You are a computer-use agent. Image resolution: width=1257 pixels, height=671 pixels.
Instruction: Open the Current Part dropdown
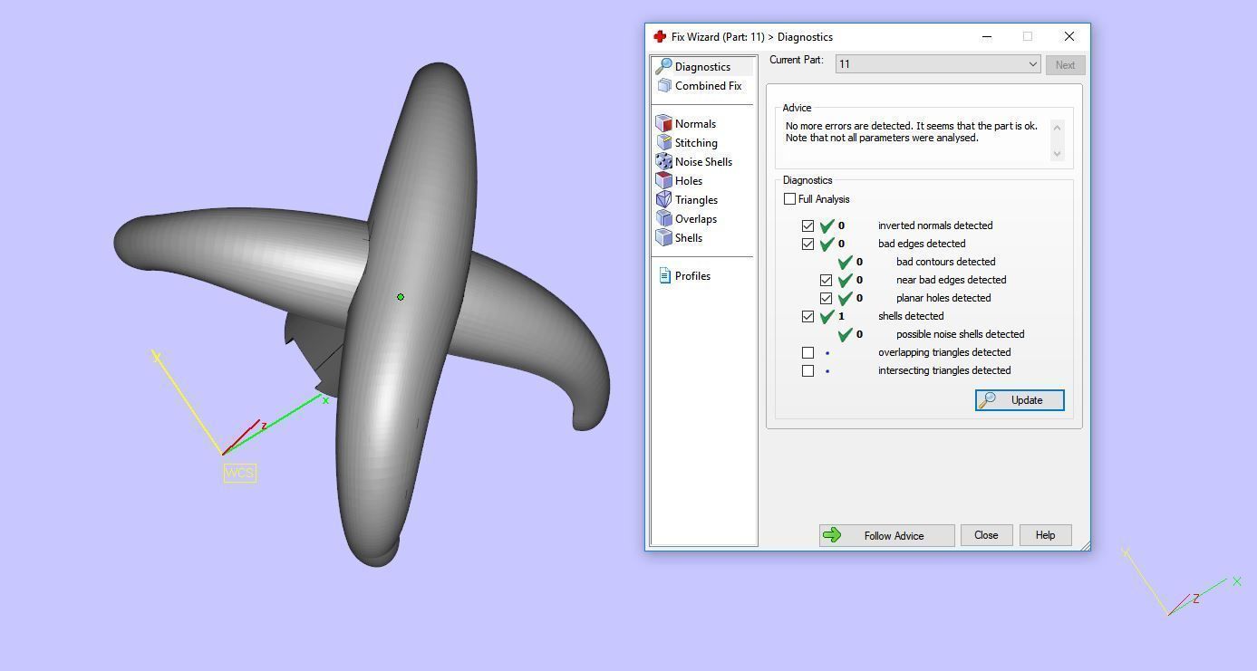pos(937,64)
